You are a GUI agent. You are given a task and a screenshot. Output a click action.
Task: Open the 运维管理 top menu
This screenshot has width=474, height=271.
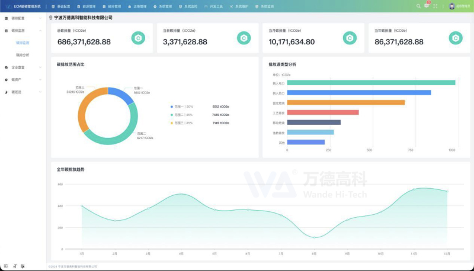(x=137, y=7)
